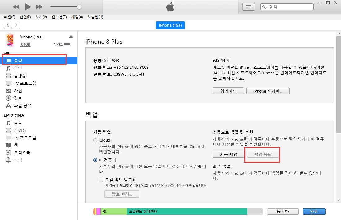The width and height of the screenshot is (341, 220).
Task: Select the iCloud backup radio button
Action: point(95,140)
